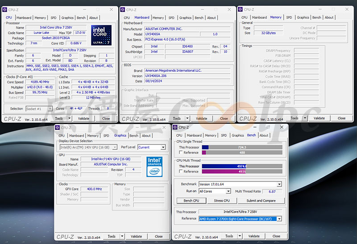Image resolution: width=357 pixels, height=244 pixels.
Task: Click the processor Name field Intel Core Ultra 7 258V
Action: pyautogui.click(x=56, y=27)
